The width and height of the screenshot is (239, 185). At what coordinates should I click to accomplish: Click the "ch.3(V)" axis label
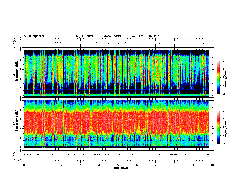(14, 155)
